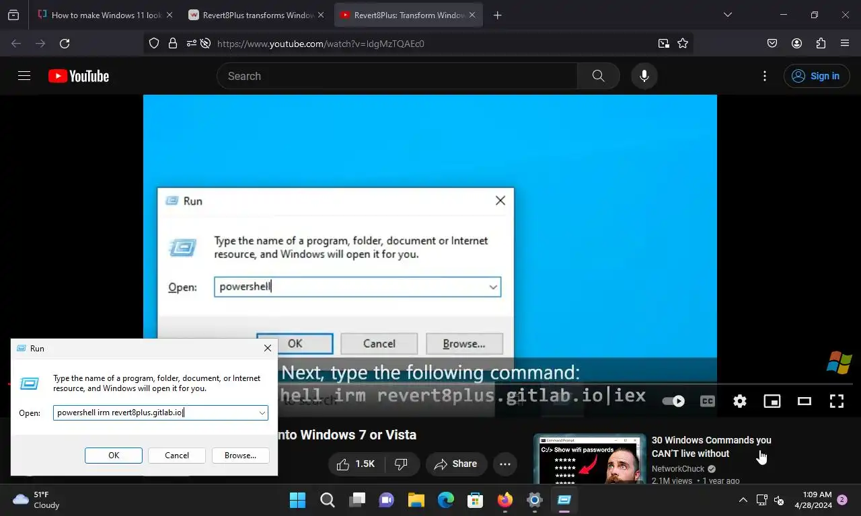Open YouTube settings three-dot menu
This screenshot has width=861, height=516.
pyautogui.click(x=764, y=76)
